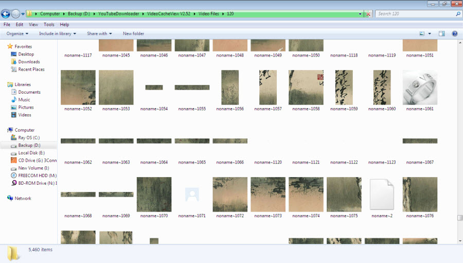Click Video Files in the breadcrumb

pos(209,14)
